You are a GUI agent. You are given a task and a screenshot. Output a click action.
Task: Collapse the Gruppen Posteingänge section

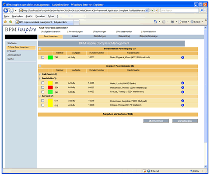(x=40, y=66)
